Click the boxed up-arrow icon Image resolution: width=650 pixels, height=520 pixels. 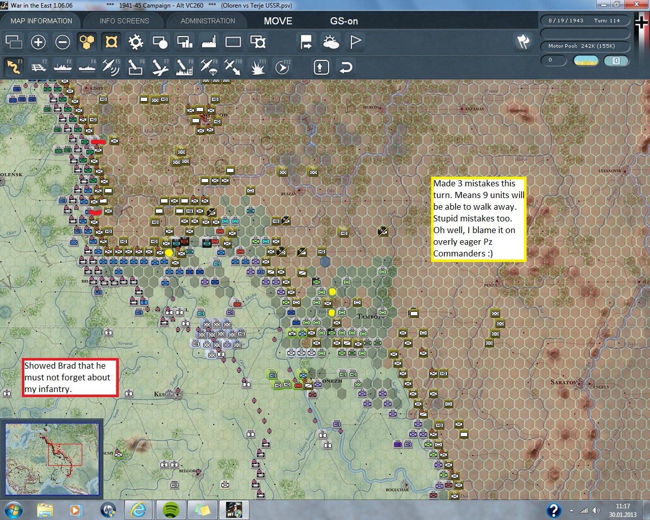pos(321,67)
